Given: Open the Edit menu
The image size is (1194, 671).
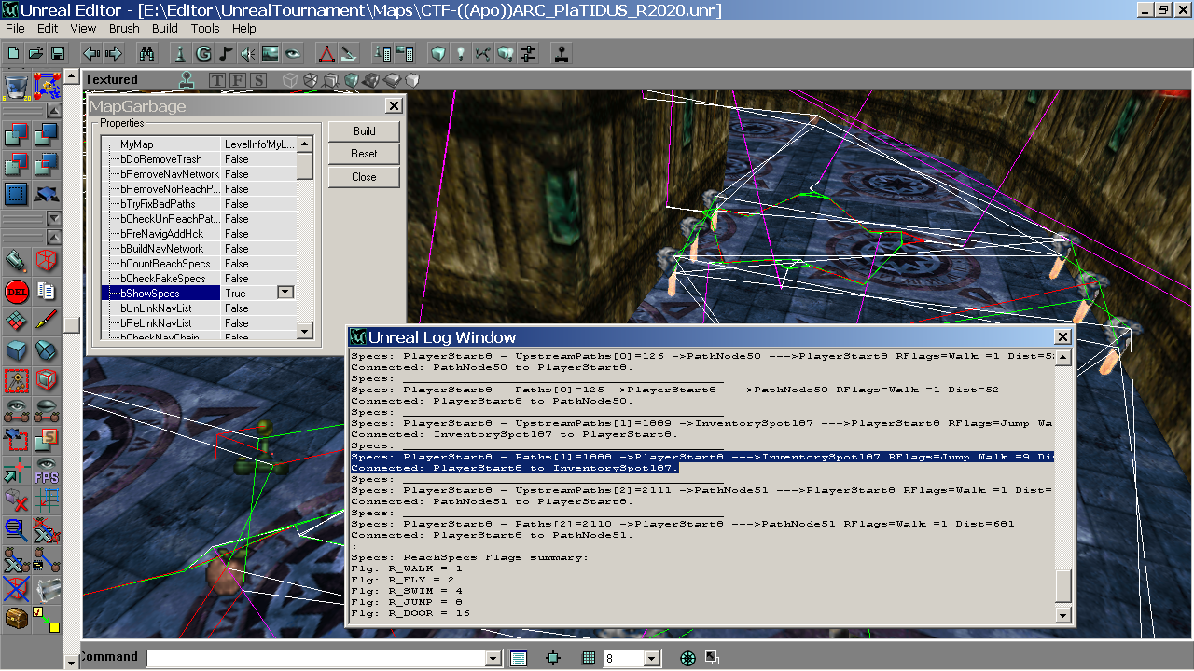Looking at the screenshot, I should (48, 28).
